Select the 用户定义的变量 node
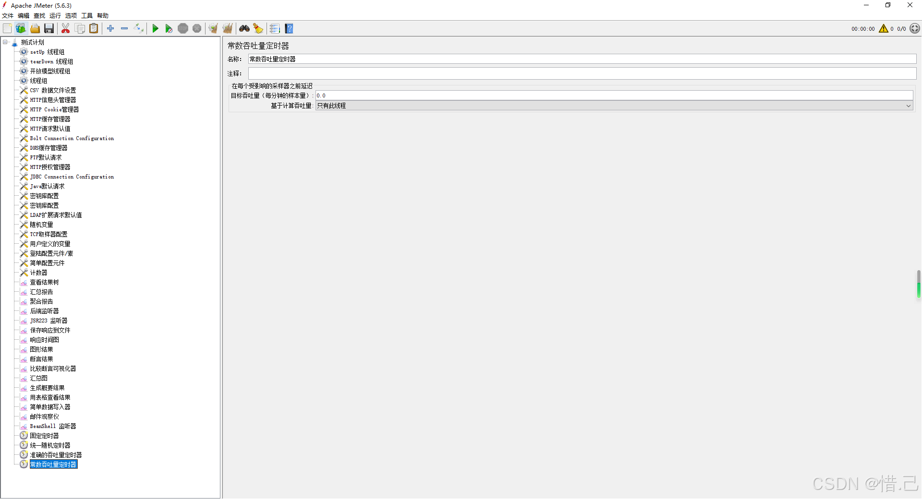This screenshot has width=922, height=499. (x=50, y=244)
